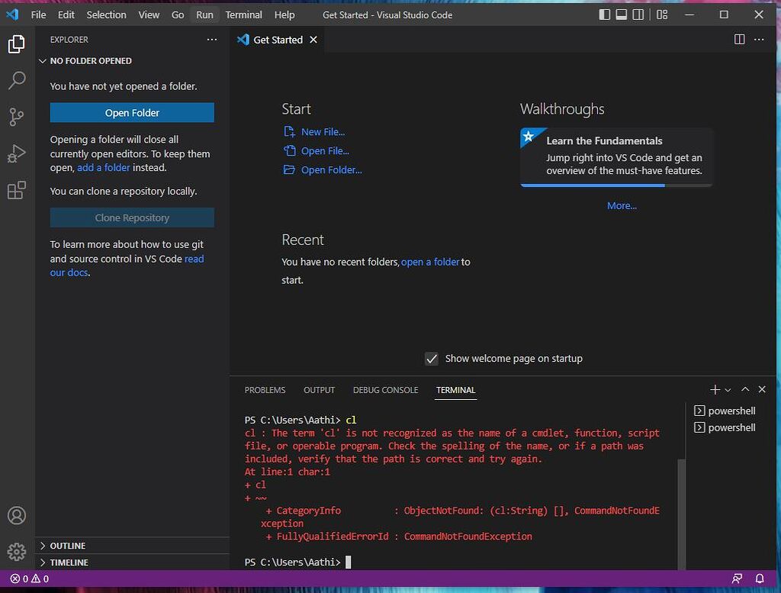The width and height of the screenshot is (781, 593).
Task: Switch to the DEBUG CONSOLE tab
Action: pos(385,390)
